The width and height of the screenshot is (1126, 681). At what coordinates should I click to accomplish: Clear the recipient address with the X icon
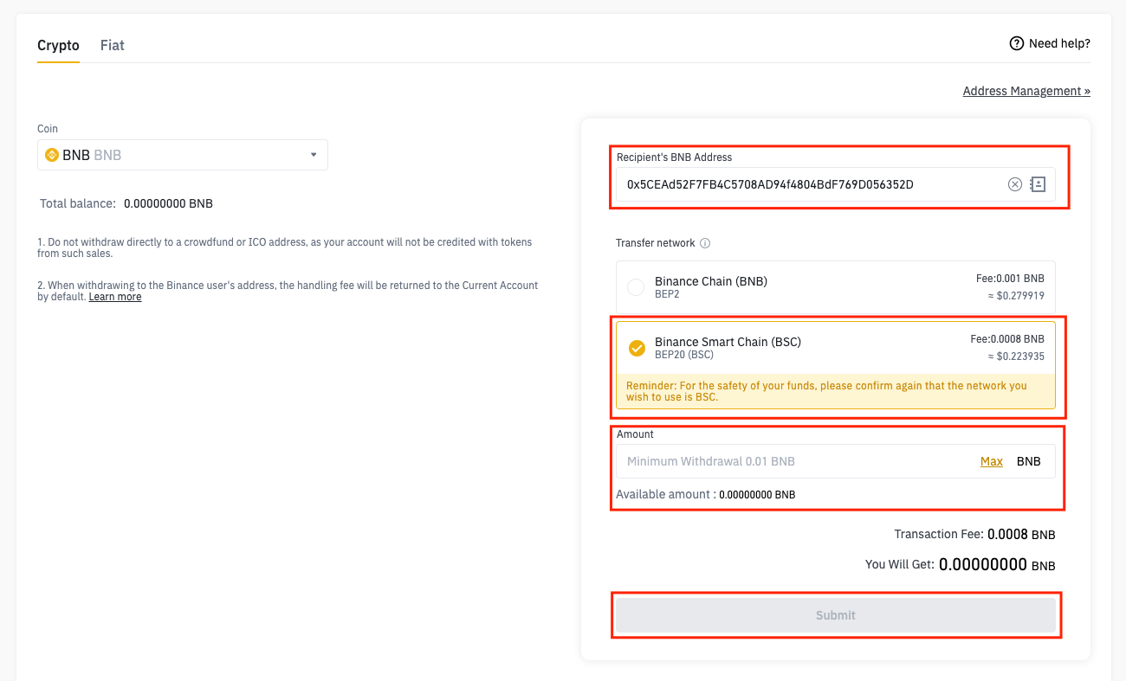click(1015, 184)
